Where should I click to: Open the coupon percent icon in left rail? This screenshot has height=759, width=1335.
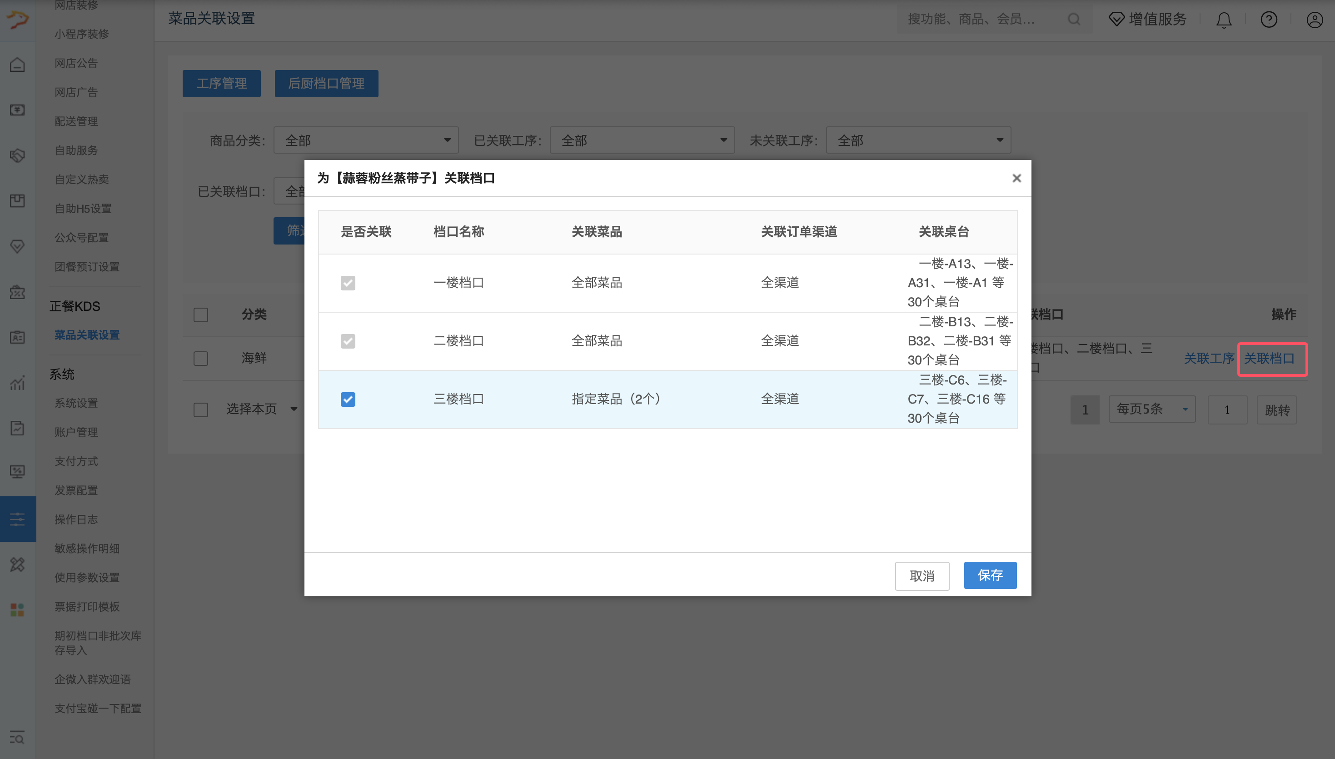coord(18,292)
